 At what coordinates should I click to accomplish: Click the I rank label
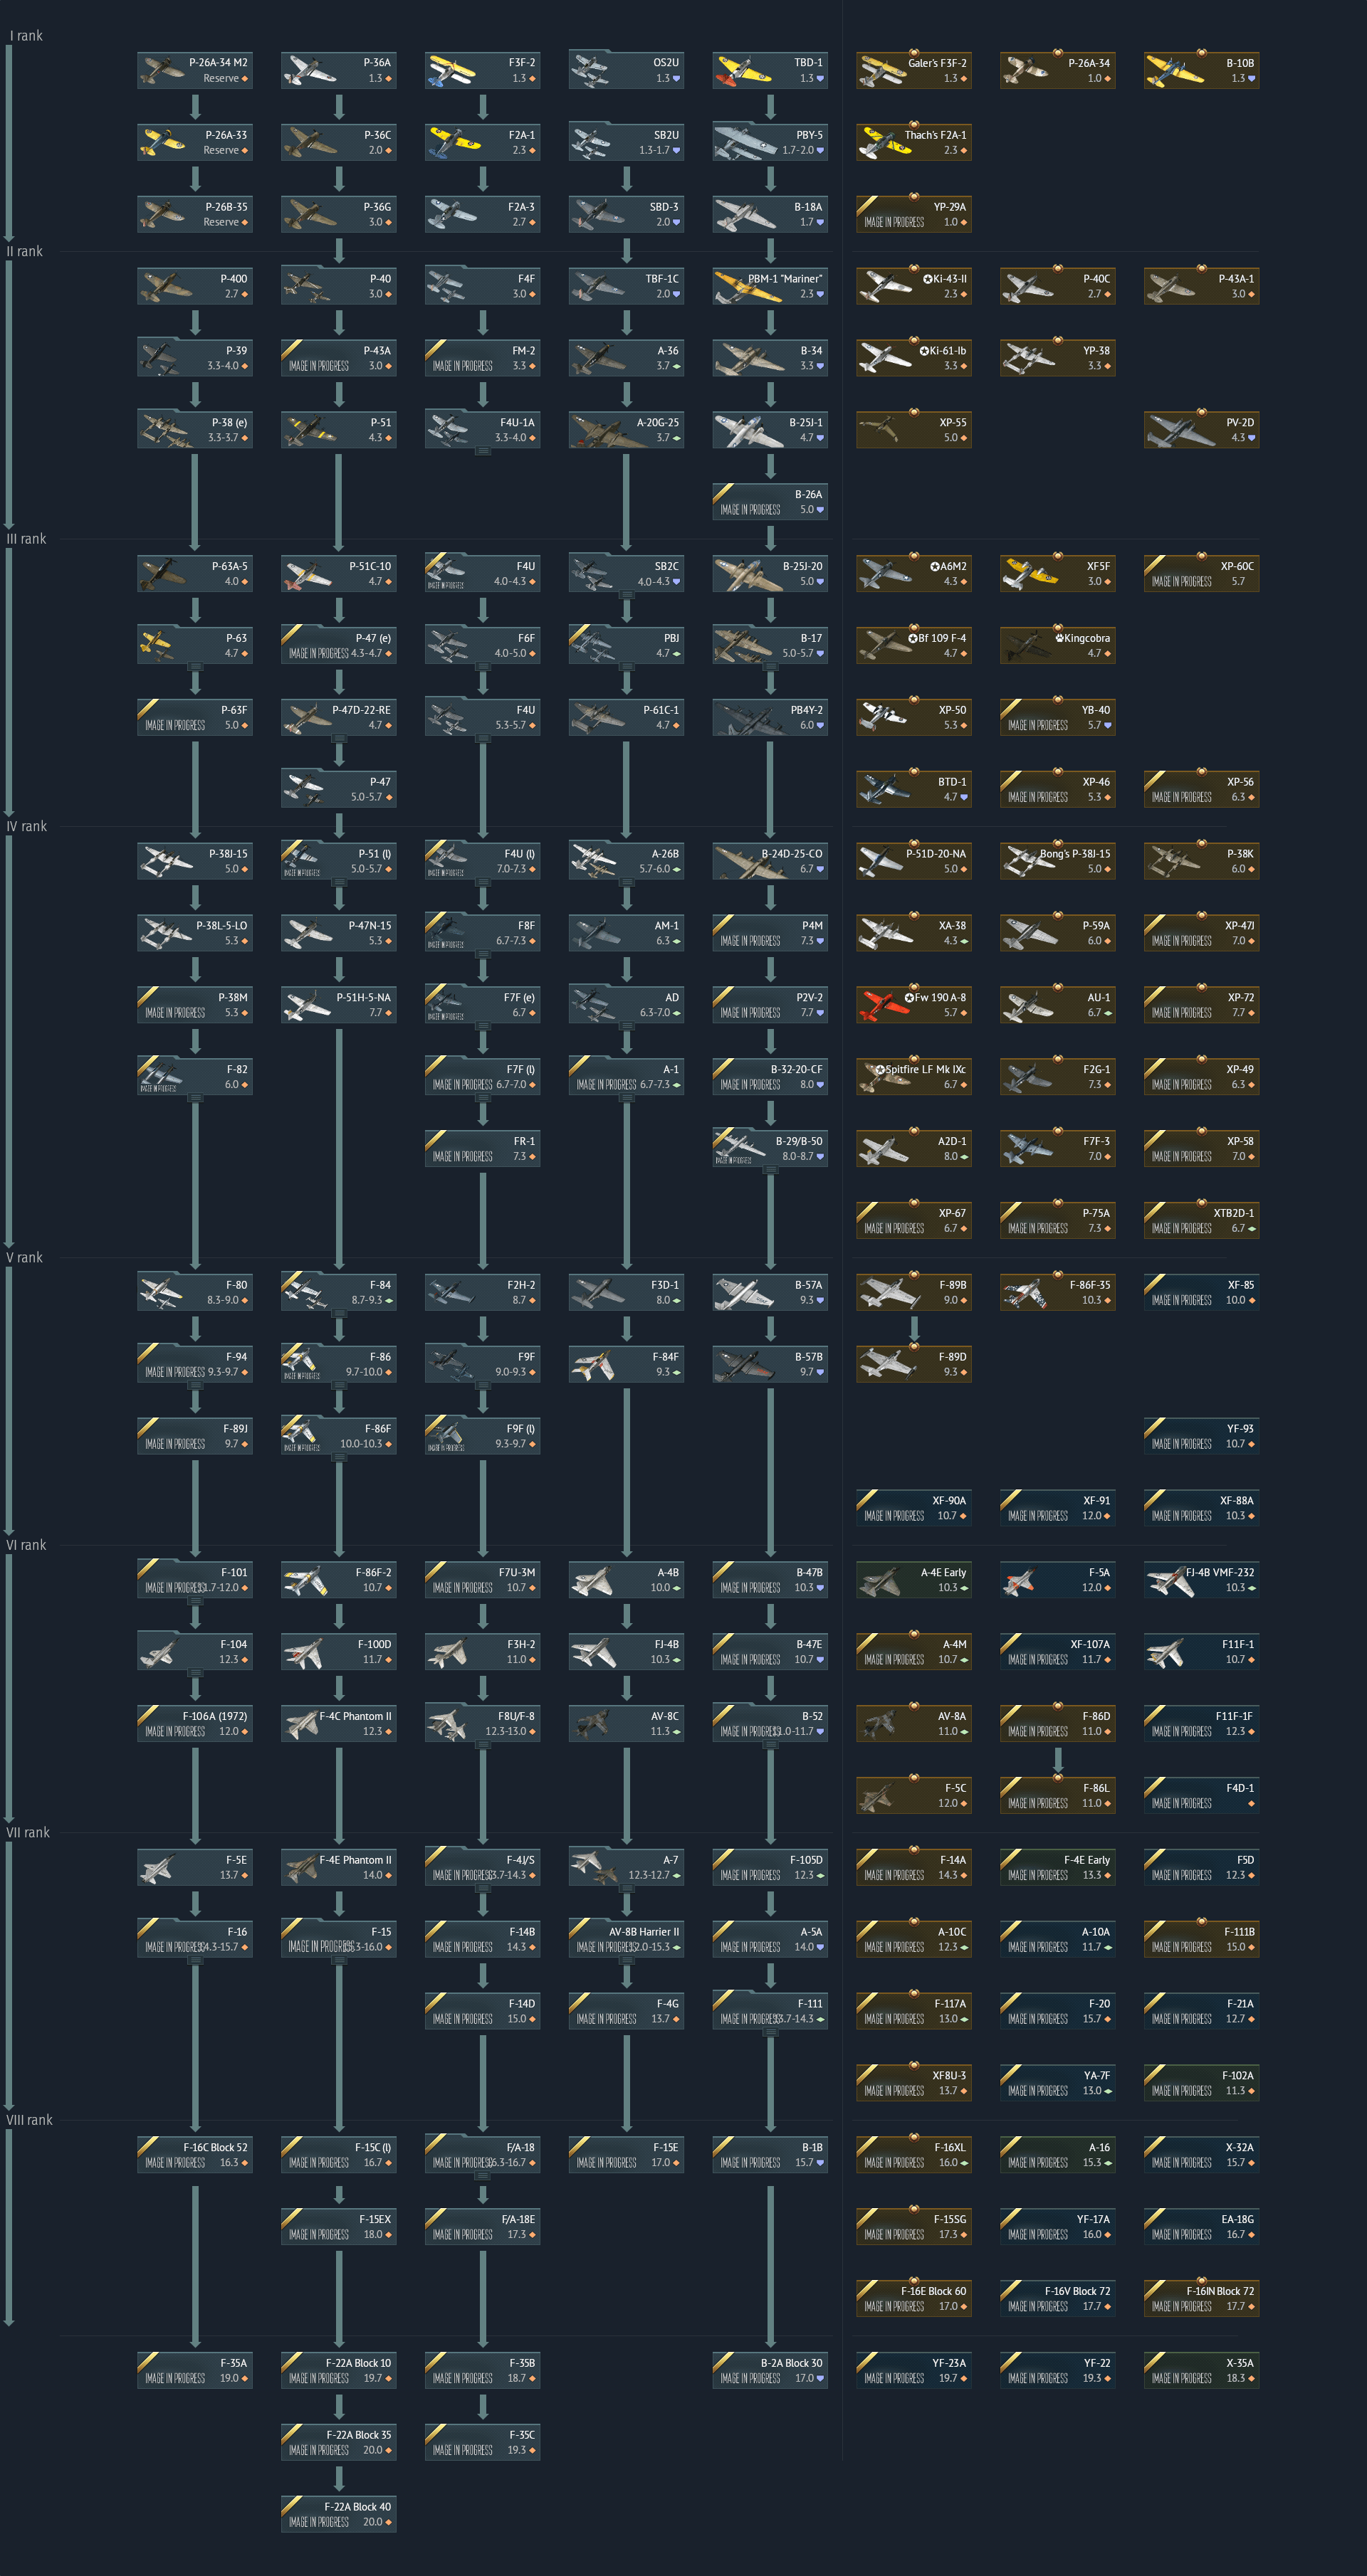point(26,36)
